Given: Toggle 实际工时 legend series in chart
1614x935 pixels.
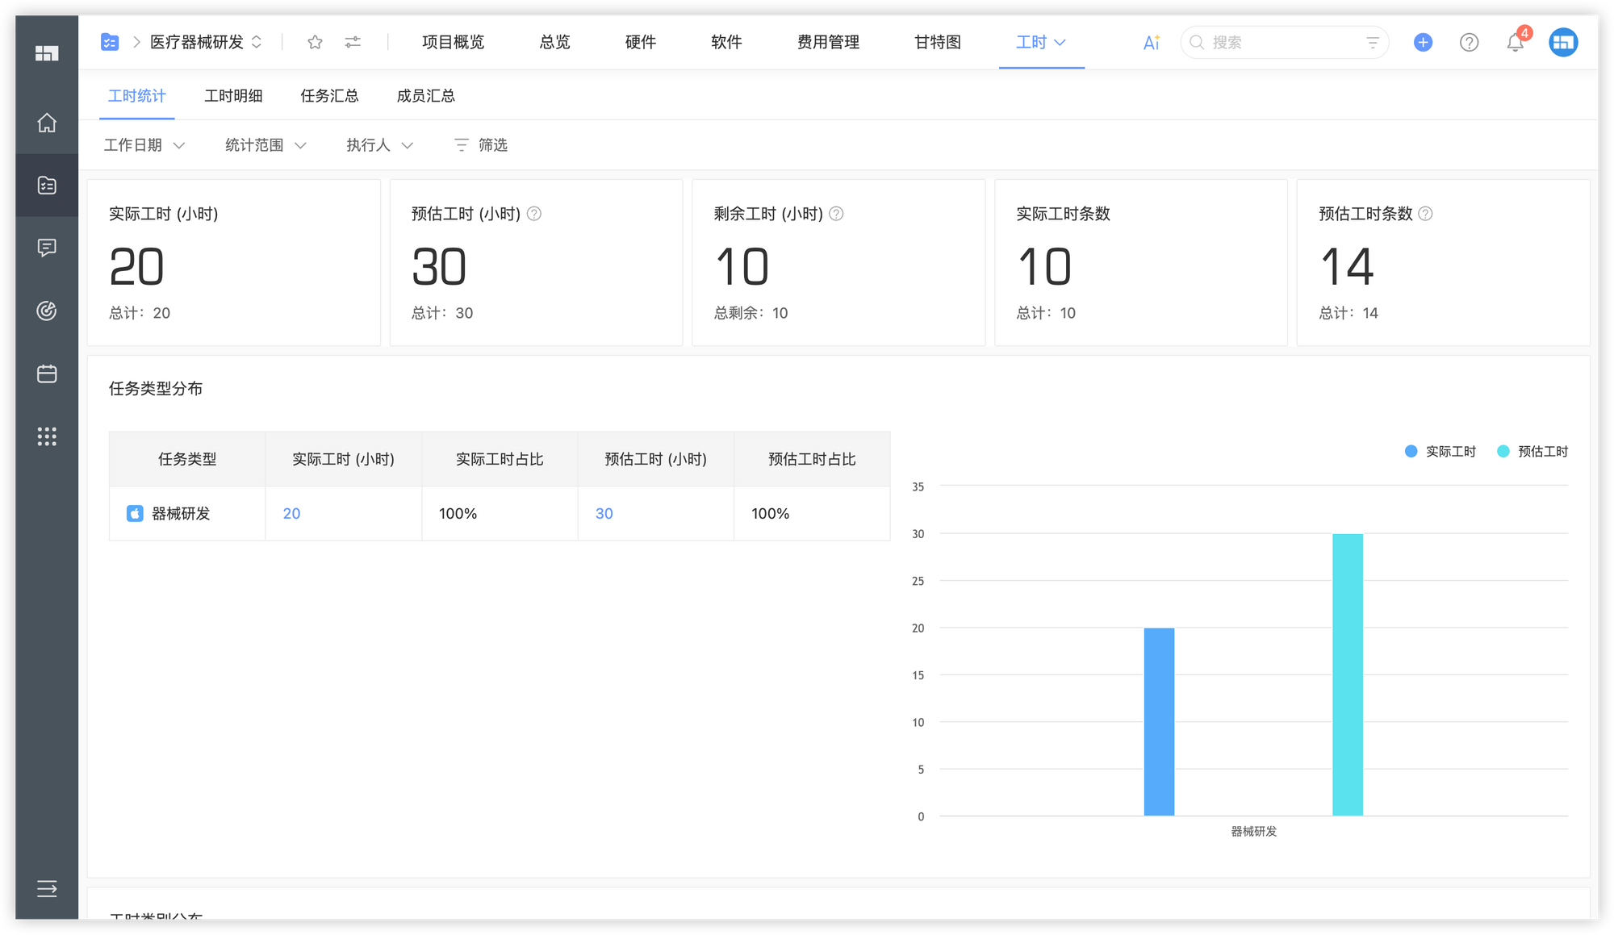Looking at the screenshot, I should tap(1440, 452).
